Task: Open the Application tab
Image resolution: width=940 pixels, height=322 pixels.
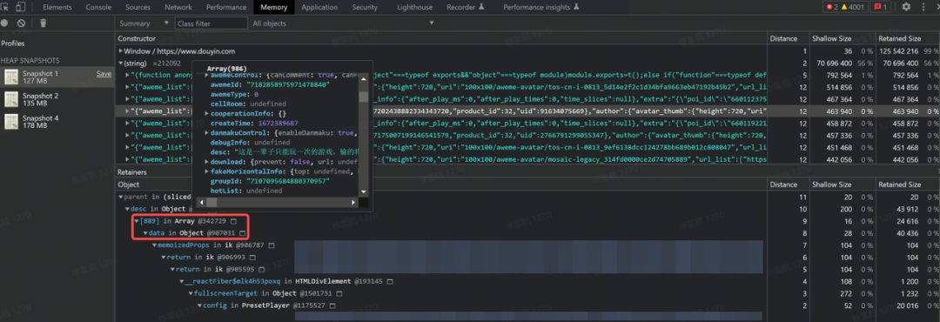Action: [319, 7]
